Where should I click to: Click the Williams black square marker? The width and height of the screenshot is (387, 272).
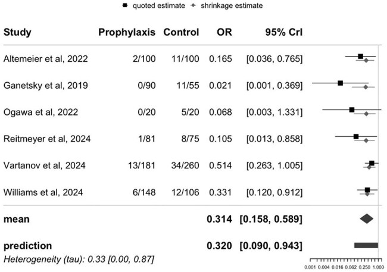(x=367, y=190)
